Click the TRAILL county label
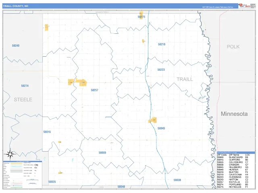The image size is (258, 193). tap(185, 79)
